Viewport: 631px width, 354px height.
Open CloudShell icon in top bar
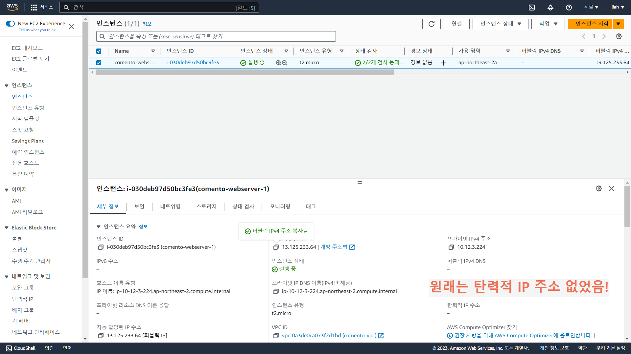pos(532,7)
